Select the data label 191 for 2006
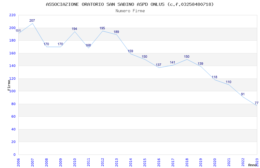 pyautogui.click(x=18, y=31)
